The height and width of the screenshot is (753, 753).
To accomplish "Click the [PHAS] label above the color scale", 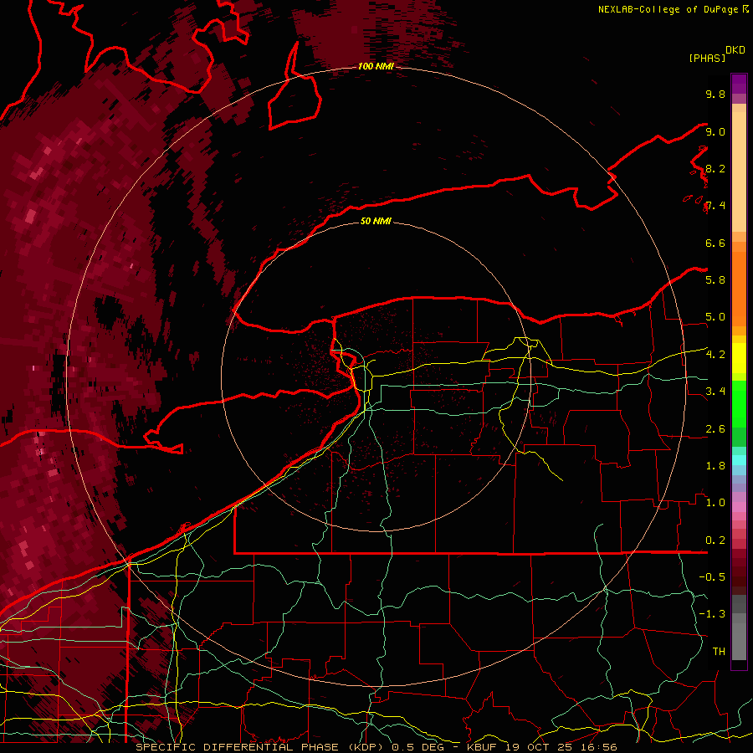I will [x=707, y=58].
